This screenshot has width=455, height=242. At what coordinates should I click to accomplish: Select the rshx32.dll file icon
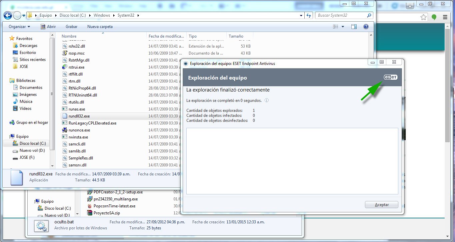click(65, 46)
